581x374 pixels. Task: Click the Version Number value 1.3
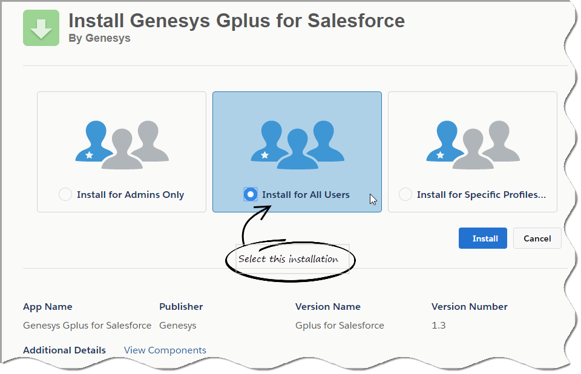point(438,325)
